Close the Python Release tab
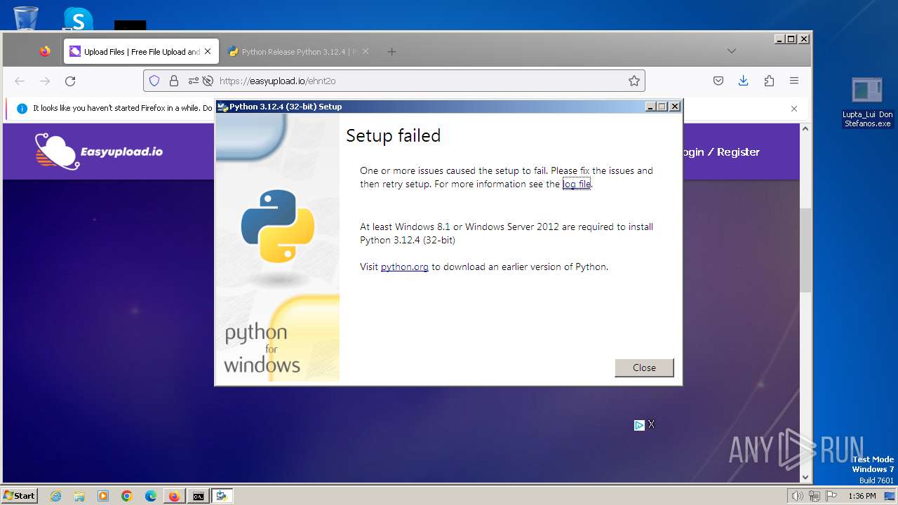This screenshot has width=898, height=505. click(366, 51)
